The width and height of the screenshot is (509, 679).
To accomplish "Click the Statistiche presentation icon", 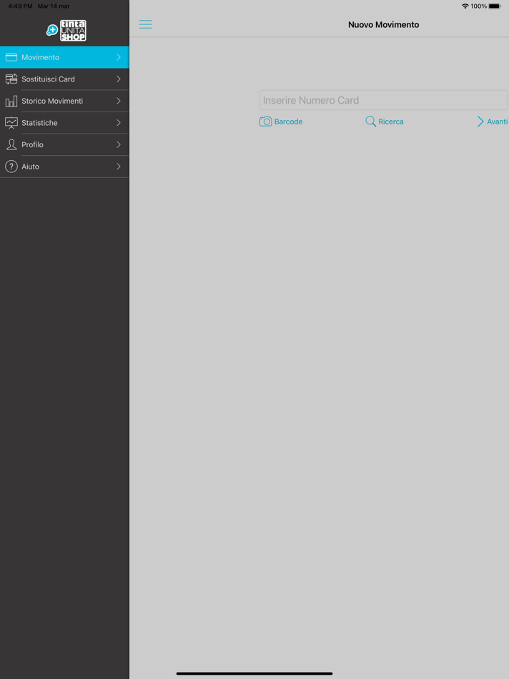I will click(11, 123).
